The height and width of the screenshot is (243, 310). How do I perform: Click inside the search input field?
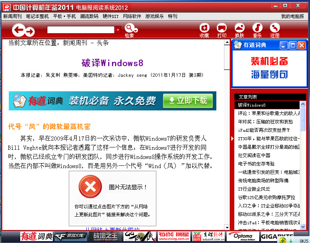81,30
